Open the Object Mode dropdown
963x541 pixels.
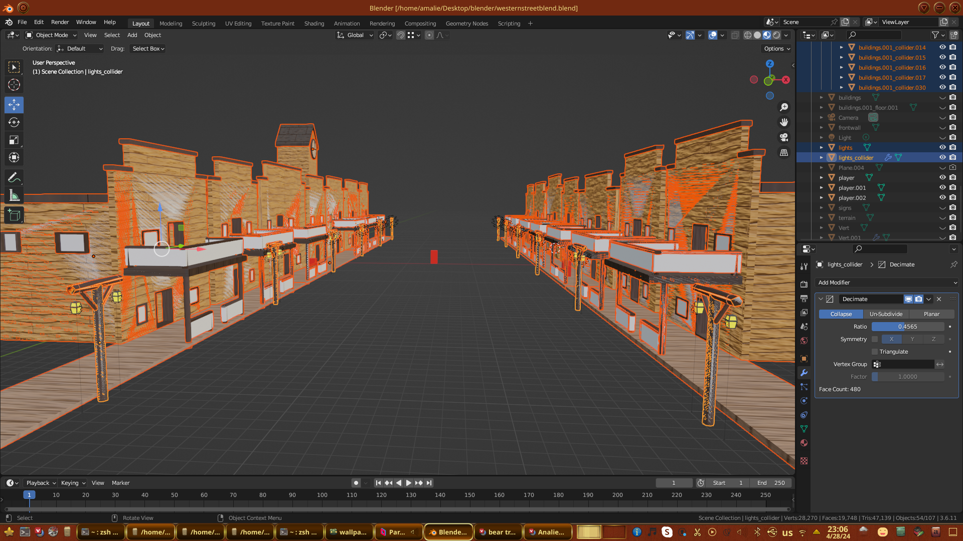[x=51, y=35]
